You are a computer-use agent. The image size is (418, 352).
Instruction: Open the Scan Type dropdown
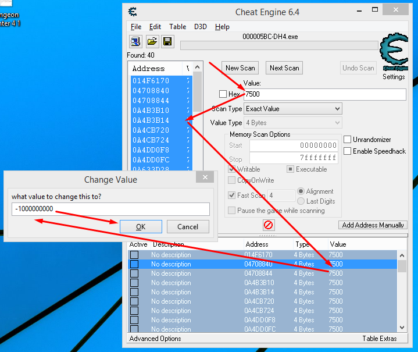[292, 109]
